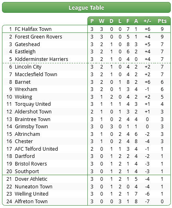The image size is (172, 208).
Task: Click AFC Telford United entry
Action: pos(36,149)
